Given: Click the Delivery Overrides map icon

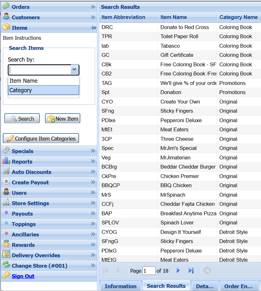Looking at the screenshot, I should pyautogui.click(x=6, y=255).
